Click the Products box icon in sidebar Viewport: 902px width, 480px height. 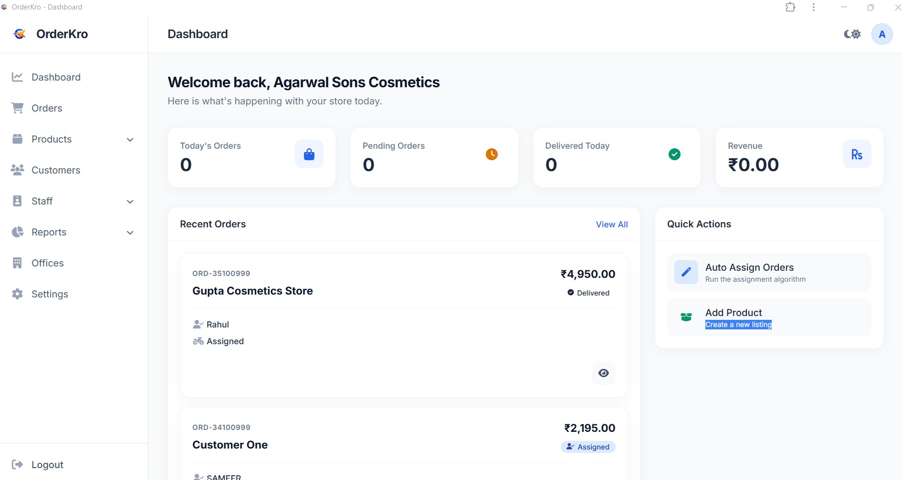[x=17, y=139]
